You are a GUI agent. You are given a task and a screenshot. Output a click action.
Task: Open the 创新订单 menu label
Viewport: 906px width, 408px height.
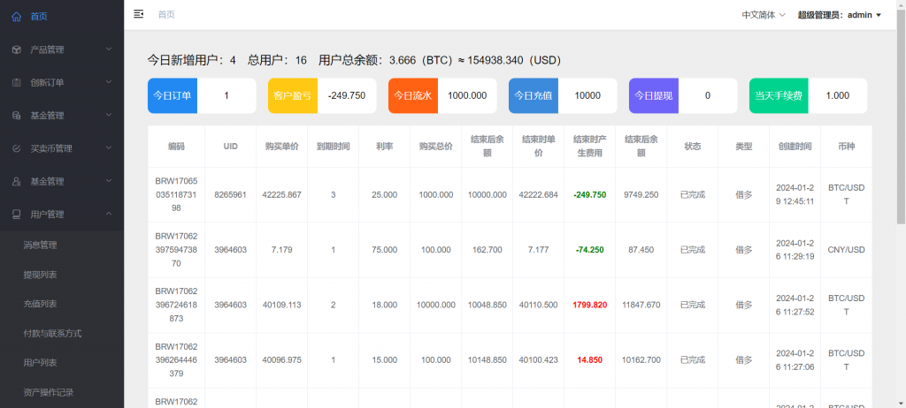(48, 82)
